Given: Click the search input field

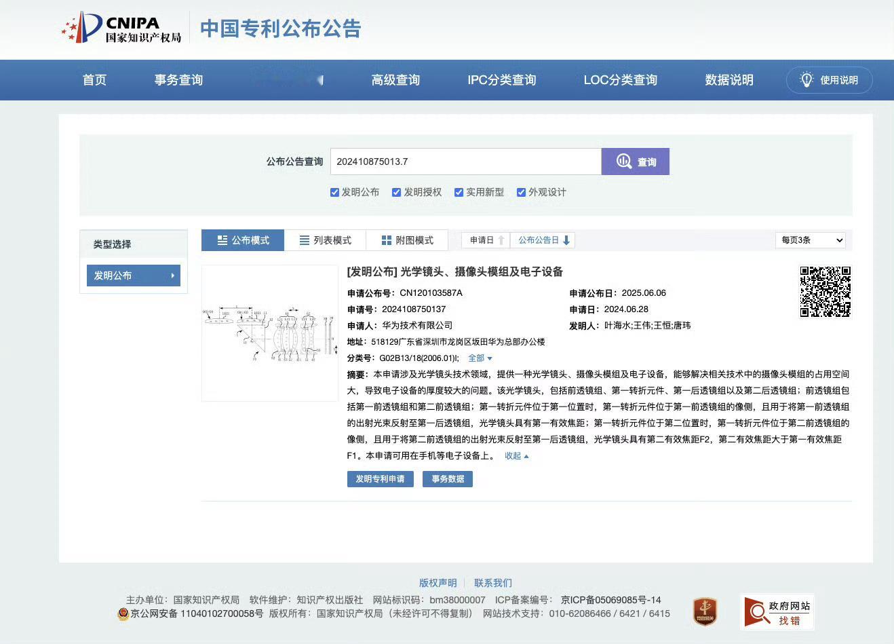Looking at the screenshot, I should pyautogui.click(x=466, y=162).
